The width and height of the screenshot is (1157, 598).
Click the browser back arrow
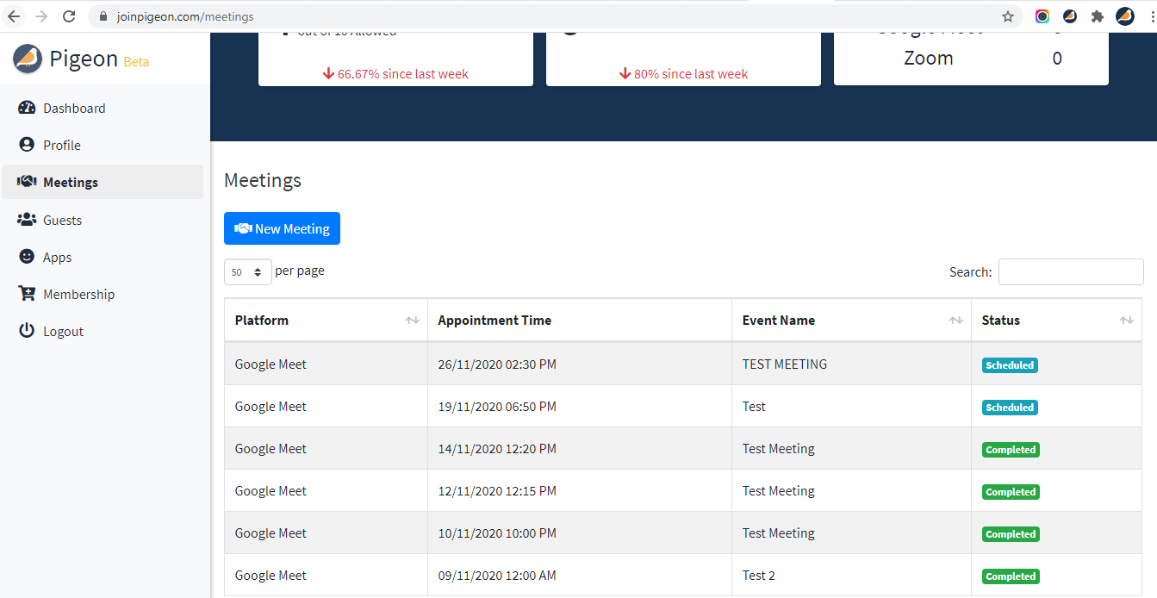coord(14,16)
